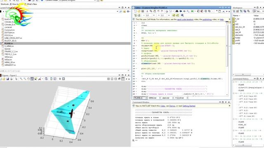Open the Current Folder path dropdown
Image resolution: width=264 pixels, height=148 pixels.
[117, 12]
